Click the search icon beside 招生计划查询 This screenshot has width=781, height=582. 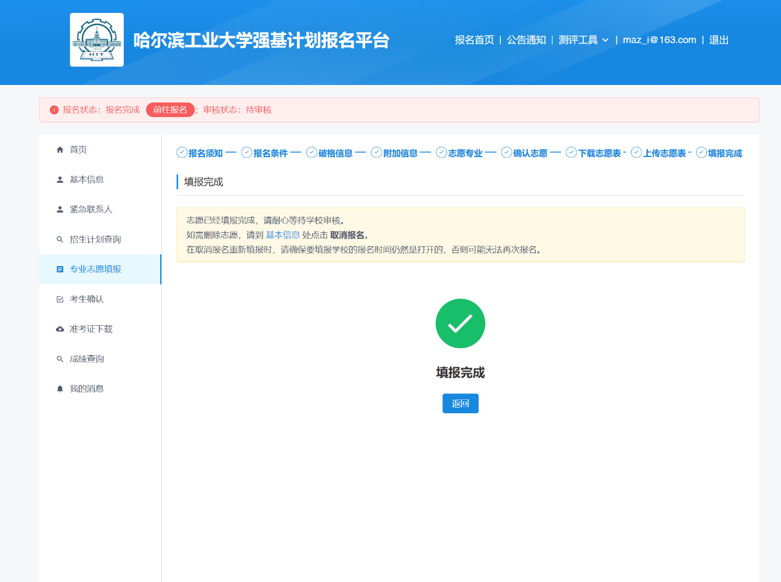point(60,240)
